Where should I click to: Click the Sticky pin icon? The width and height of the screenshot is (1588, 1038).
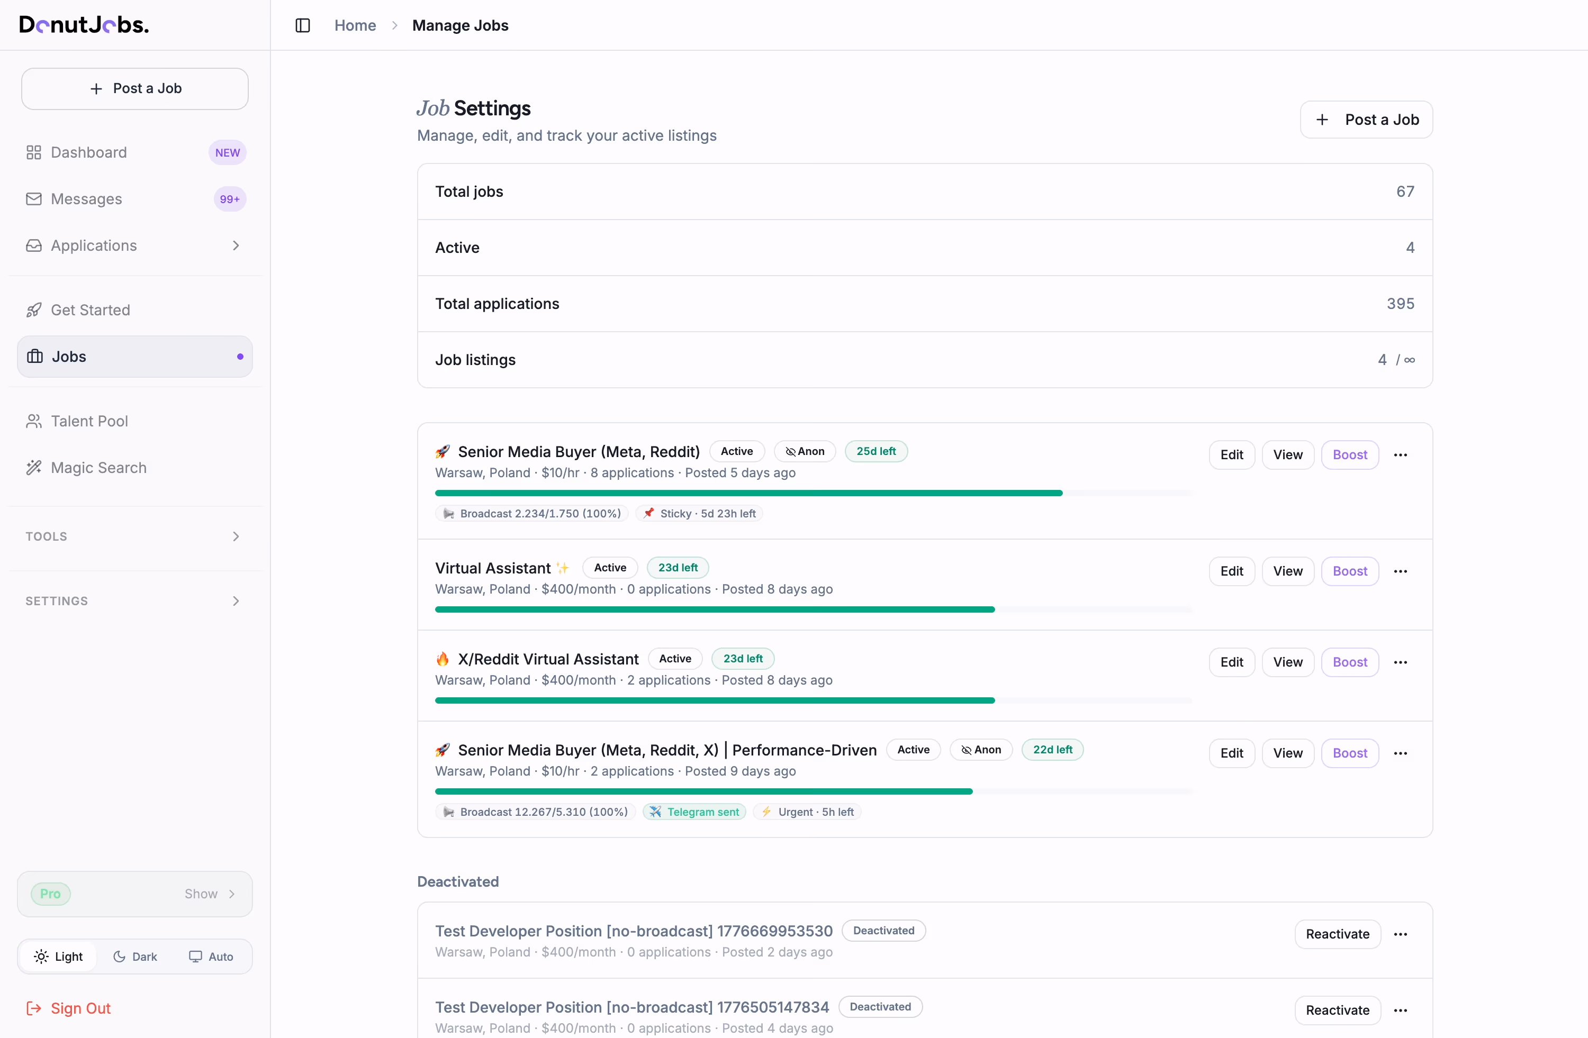pos(648,513)
